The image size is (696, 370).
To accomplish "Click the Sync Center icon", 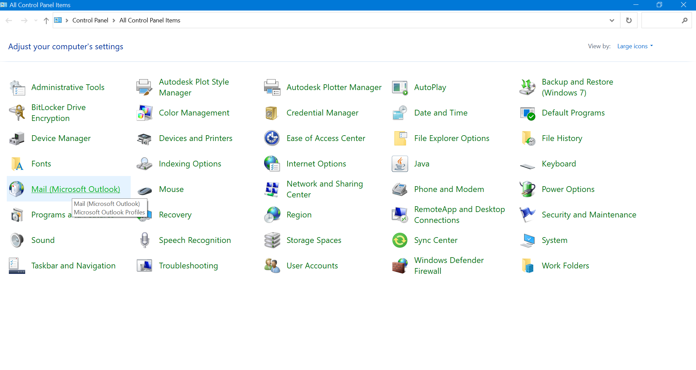I will click(400, 241).
